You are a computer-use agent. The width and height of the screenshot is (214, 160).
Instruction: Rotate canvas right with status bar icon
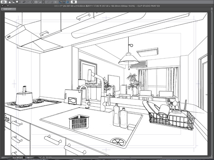click(45, 158)
